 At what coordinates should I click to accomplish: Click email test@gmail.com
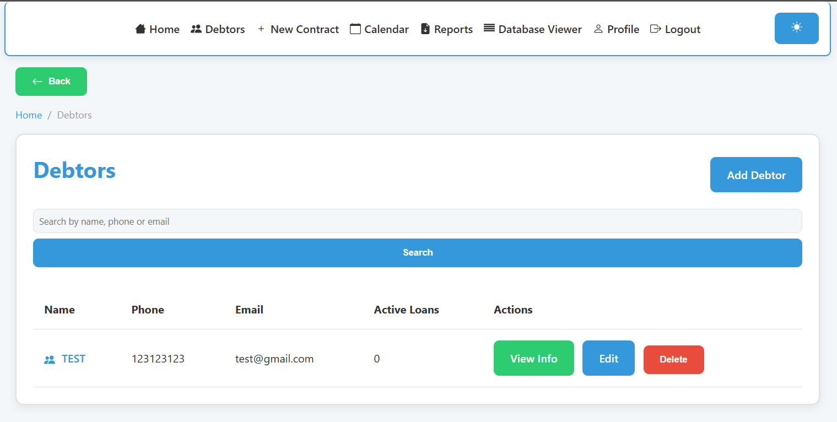click(274, 359)
